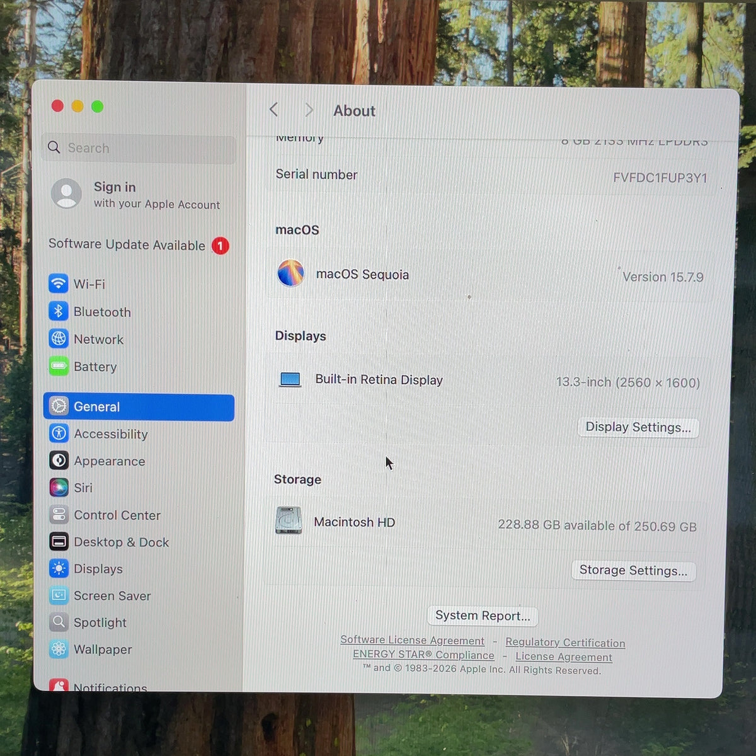
Task: Click the Spotlight magnifier icon
Action: coord(59,622)
